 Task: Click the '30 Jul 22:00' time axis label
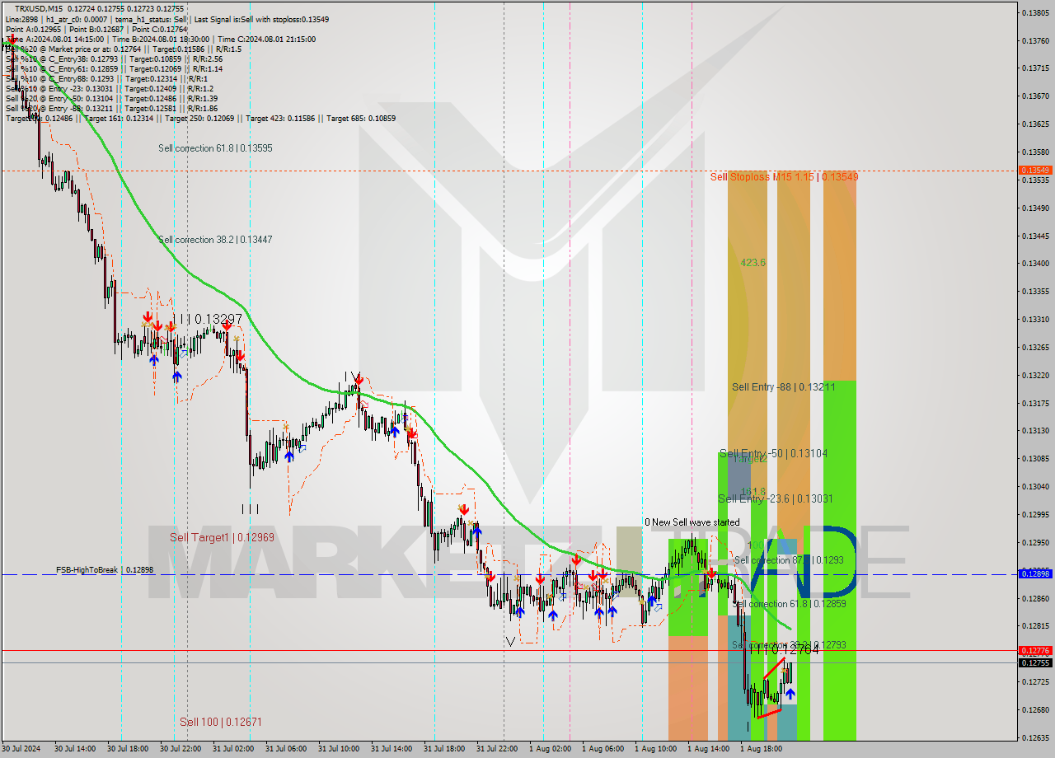181,749
